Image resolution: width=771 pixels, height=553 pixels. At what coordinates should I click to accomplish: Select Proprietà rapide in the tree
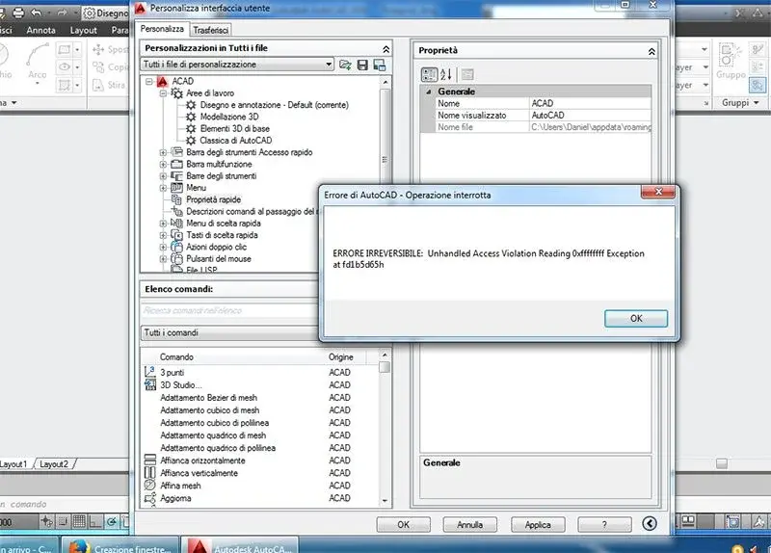[213, 199]
